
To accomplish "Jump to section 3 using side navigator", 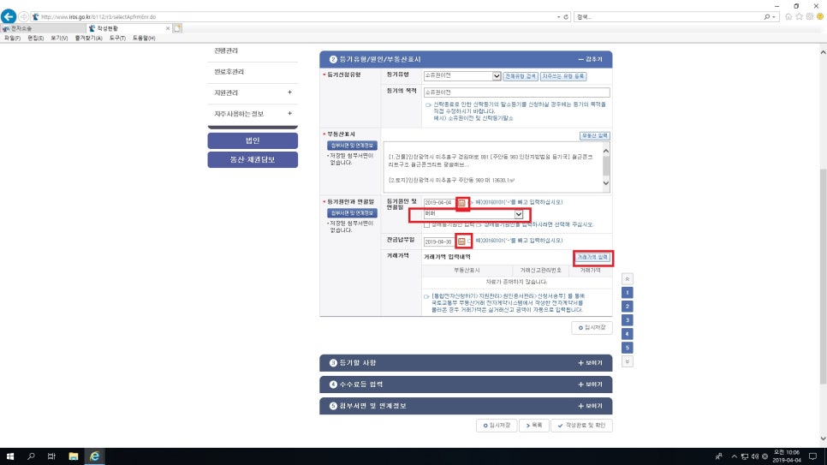I will 628,320.
